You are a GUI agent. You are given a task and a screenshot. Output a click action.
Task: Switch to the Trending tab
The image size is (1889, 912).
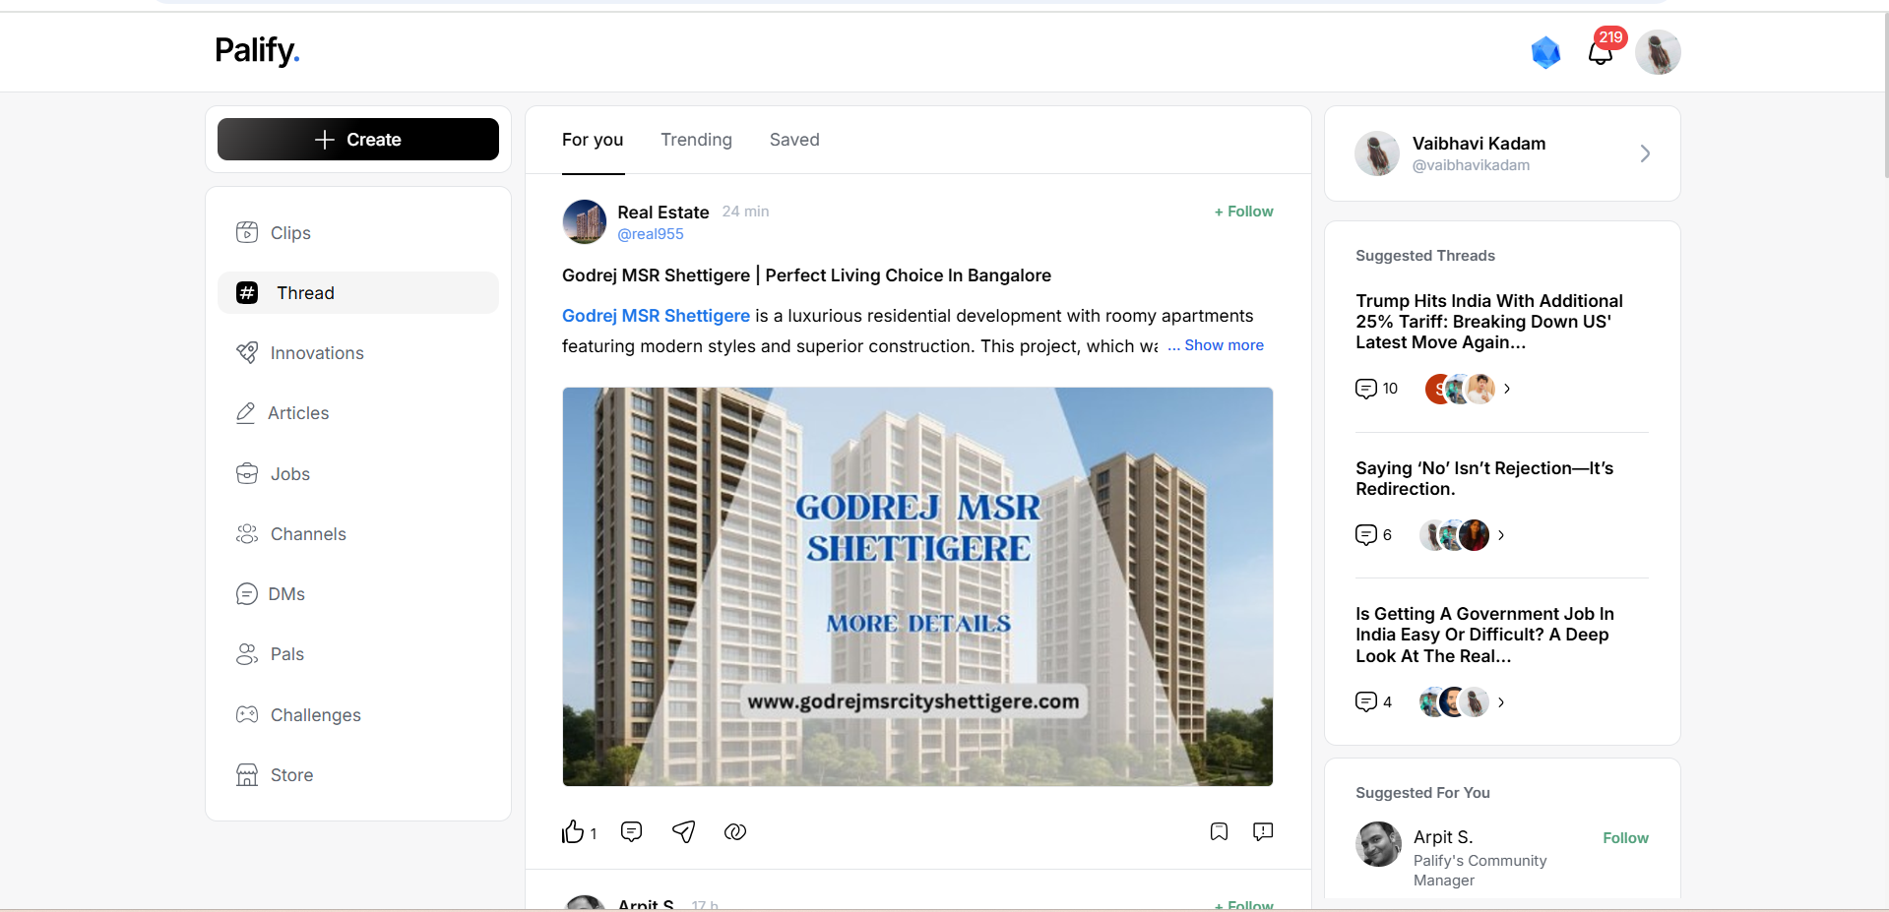pyautogui.click(x=696, y=140)
